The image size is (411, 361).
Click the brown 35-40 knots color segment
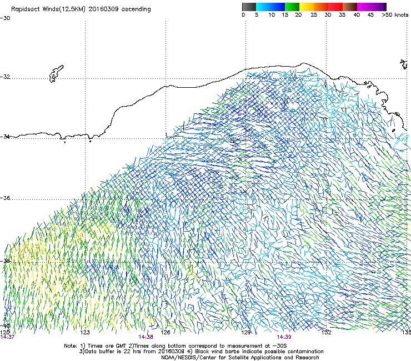(350, 7)
